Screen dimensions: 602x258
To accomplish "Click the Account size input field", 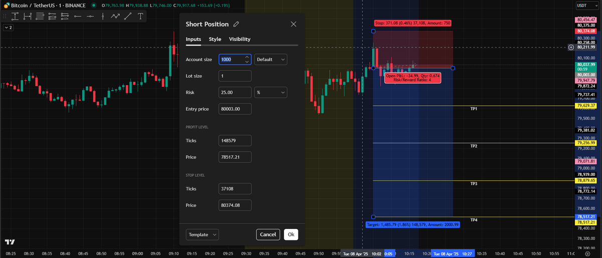I will (235, 60).
